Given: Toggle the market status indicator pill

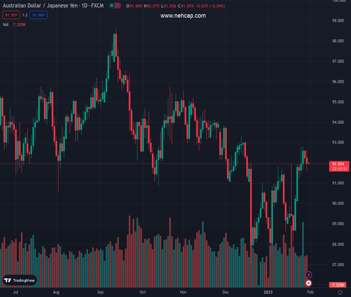Looking at the screenshot, I should (115, 6).
